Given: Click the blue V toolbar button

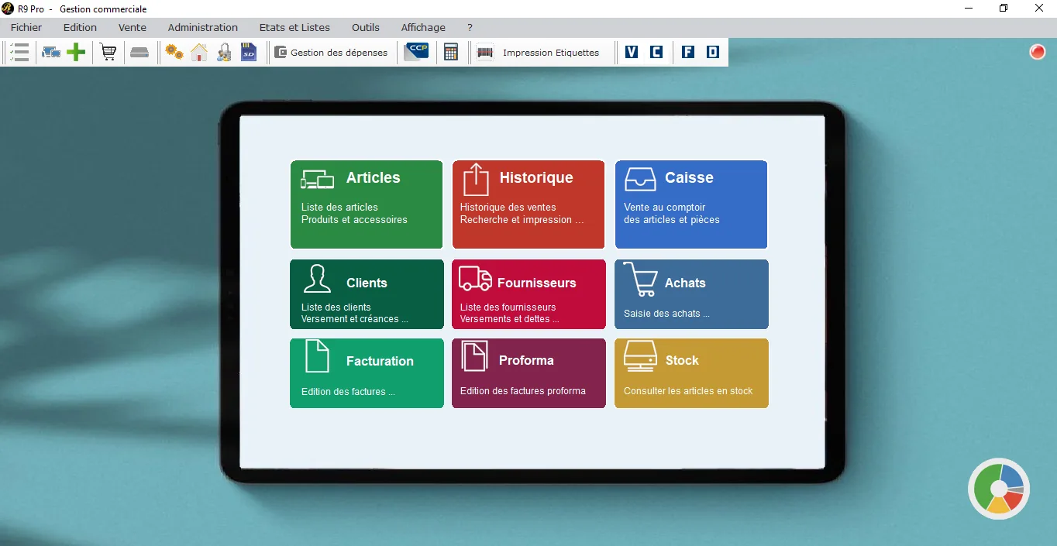Looking at the screenshot, I should point(632,52).
